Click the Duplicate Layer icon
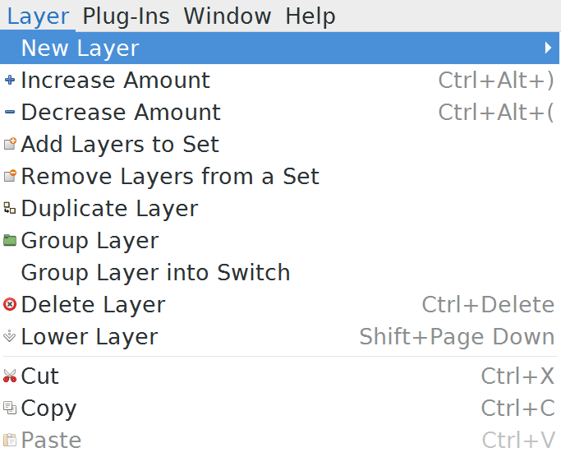 (10, 209)
